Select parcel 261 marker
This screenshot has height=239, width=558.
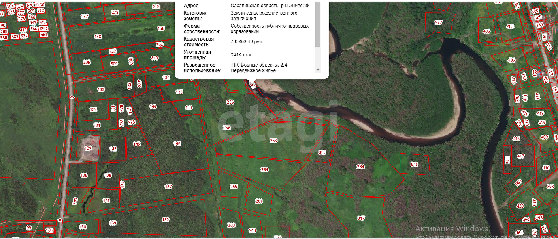click(x=259, y=201)
